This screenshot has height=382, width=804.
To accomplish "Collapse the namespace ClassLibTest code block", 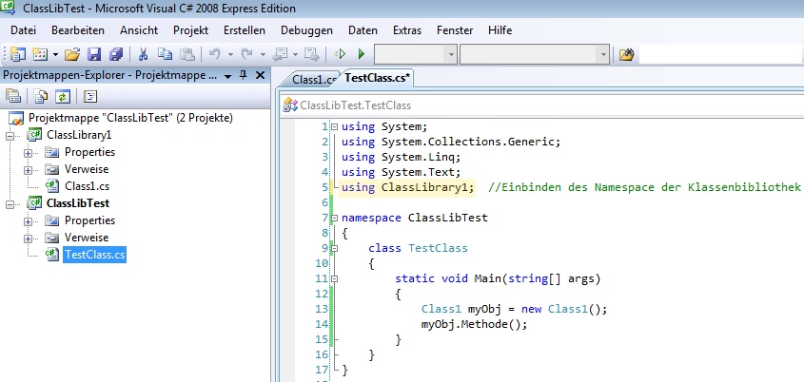I will pyautogui.click(x=333, y=218).
